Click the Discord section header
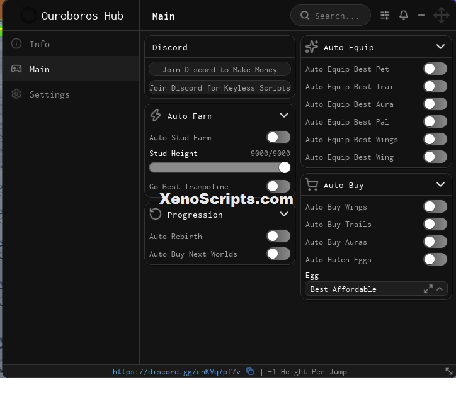Image resolution: width=456 pixels, height=397 pixels. click(x=220, y=47)
